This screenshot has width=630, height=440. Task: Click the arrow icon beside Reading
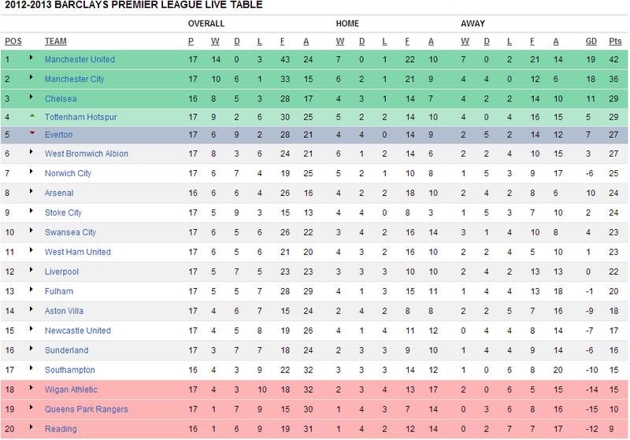(31, 427)
